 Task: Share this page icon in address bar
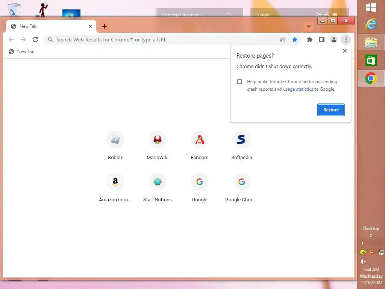point(283,40)
